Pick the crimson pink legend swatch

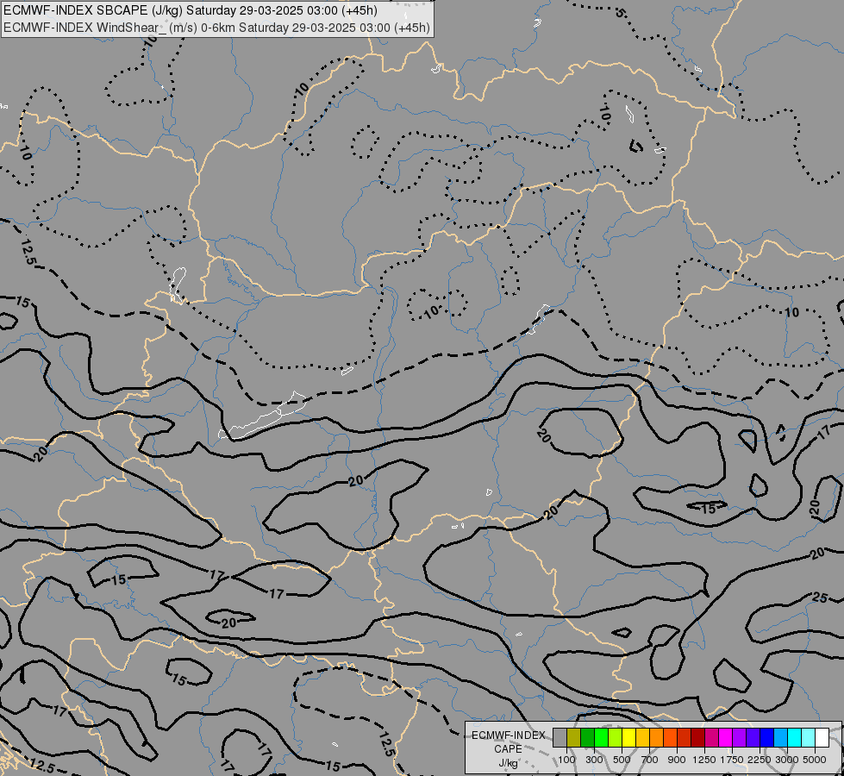711,738
